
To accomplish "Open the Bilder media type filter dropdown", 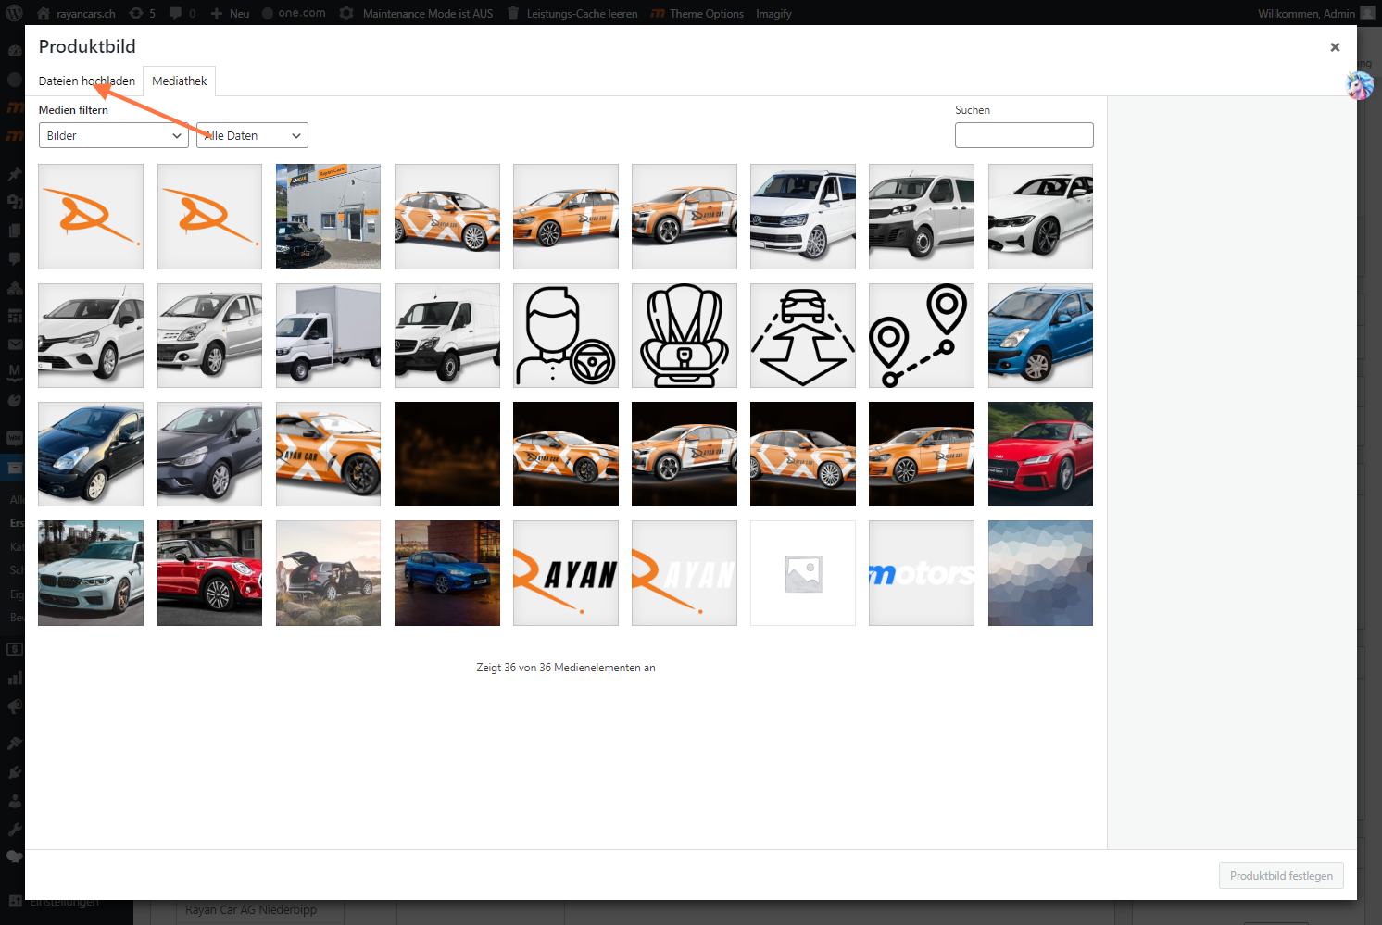I will [114, 135].
